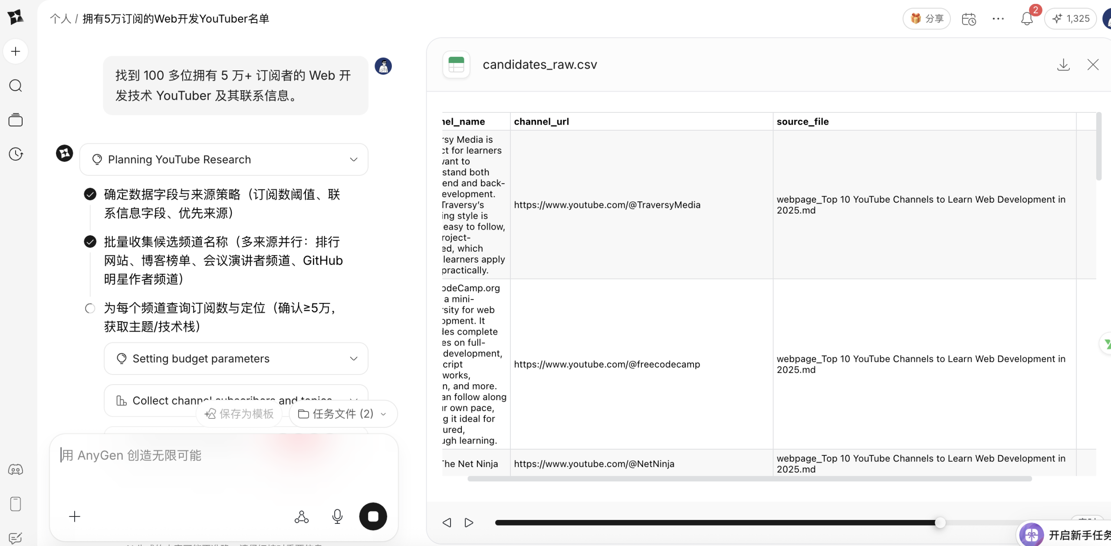1111x546 pixels.
Task: Navigate to 个人 in the breadcrumb
Action: (61, 18)
